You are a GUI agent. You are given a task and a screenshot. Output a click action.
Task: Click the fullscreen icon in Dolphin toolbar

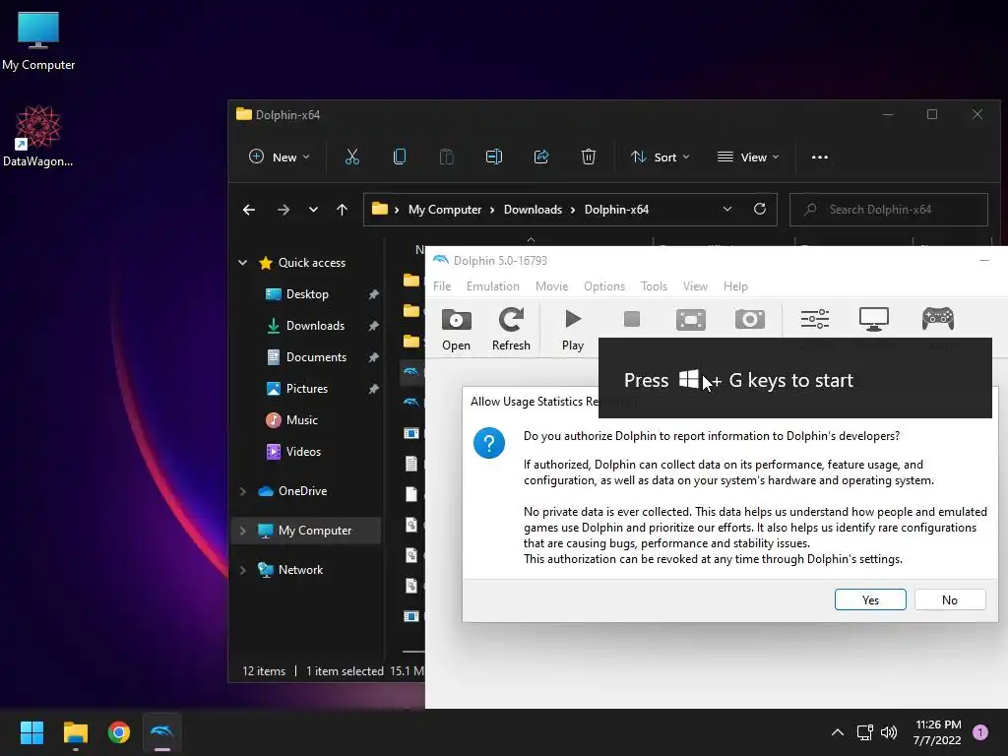click(691, 320)
